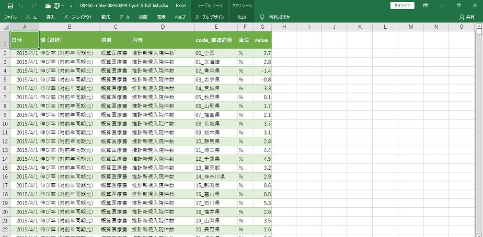Click the lightbulb Tell Me icon

tap(262, 17)
